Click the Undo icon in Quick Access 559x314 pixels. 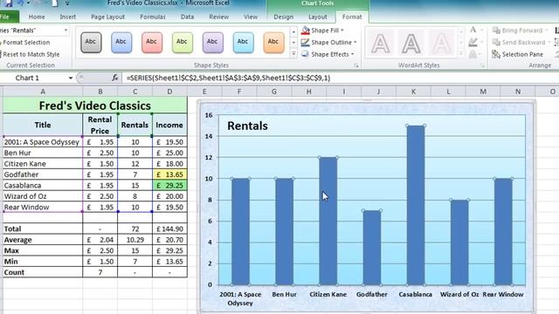pos(20,3)
